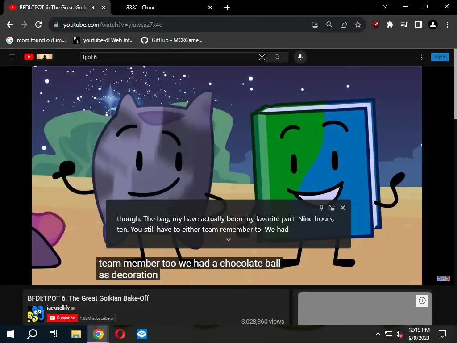The image size is (457, 343).
Task: Click the forward navigation arrow
Action: 24,25
